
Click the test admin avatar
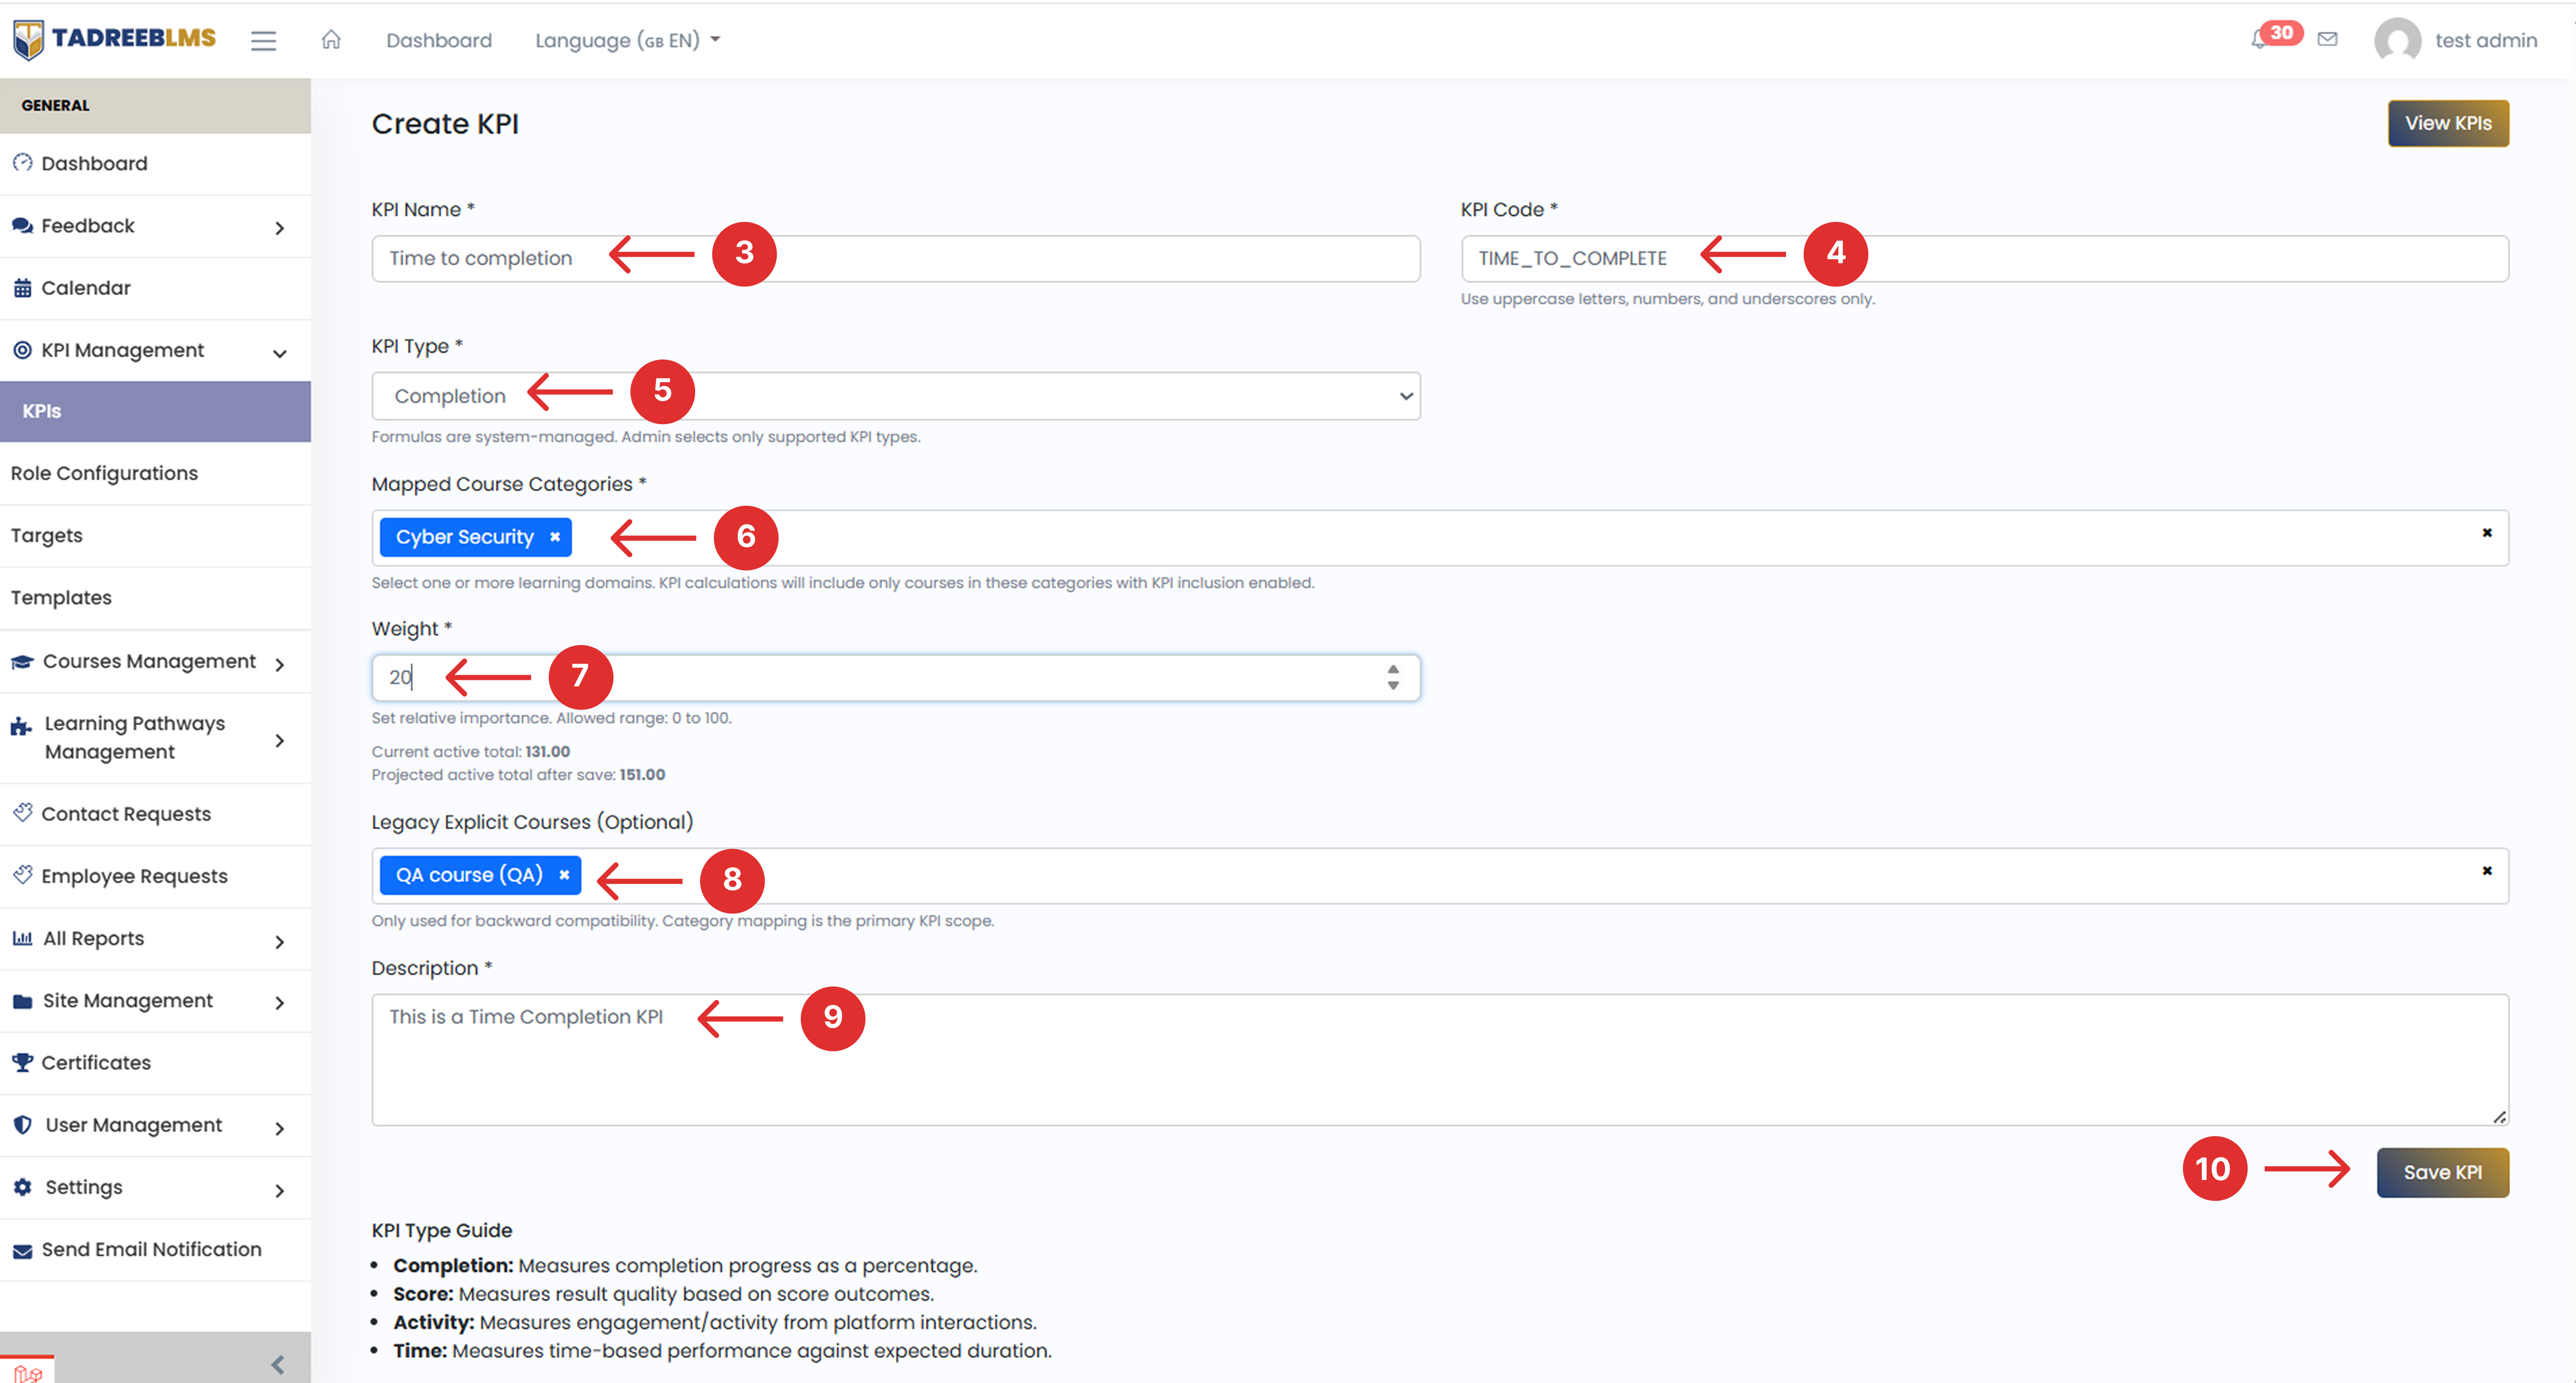click(x=2397, y=40)
